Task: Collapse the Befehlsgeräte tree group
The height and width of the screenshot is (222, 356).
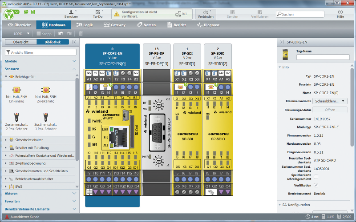Action: (6, 76)
